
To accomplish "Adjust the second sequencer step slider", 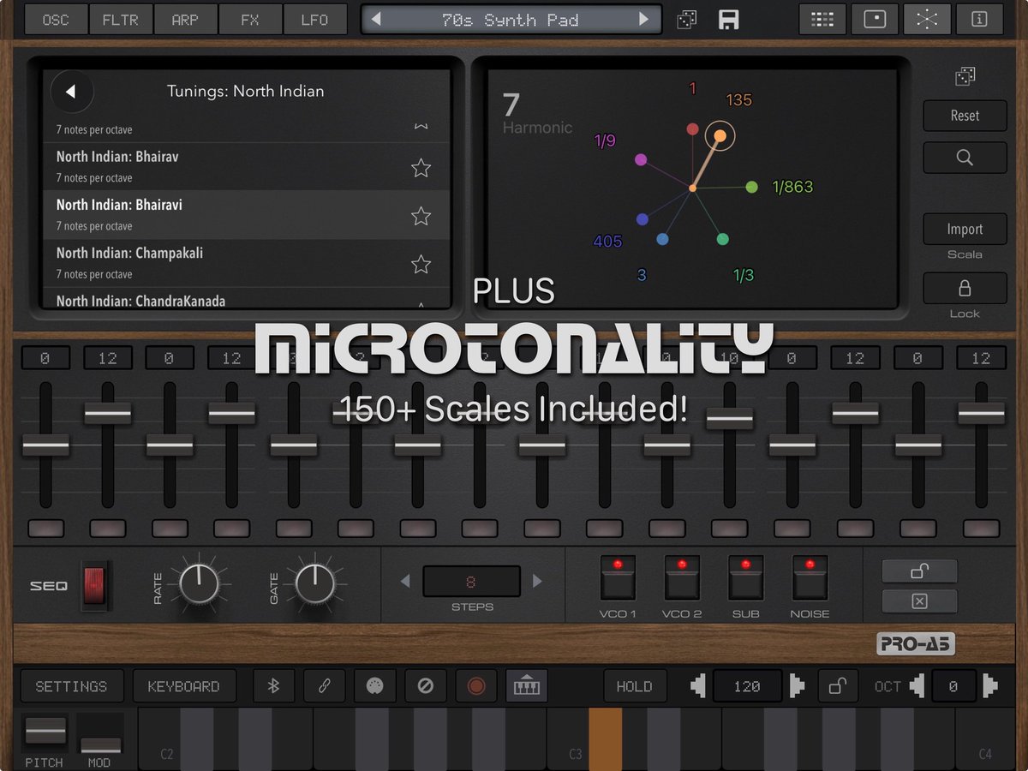I will 108,414.
